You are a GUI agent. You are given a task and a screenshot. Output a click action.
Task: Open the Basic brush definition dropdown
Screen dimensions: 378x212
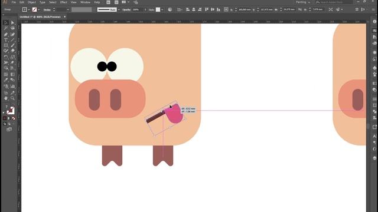119,9
